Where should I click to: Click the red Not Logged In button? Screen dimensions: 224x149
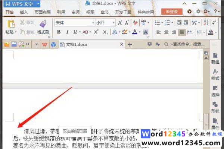coord(171,12)
